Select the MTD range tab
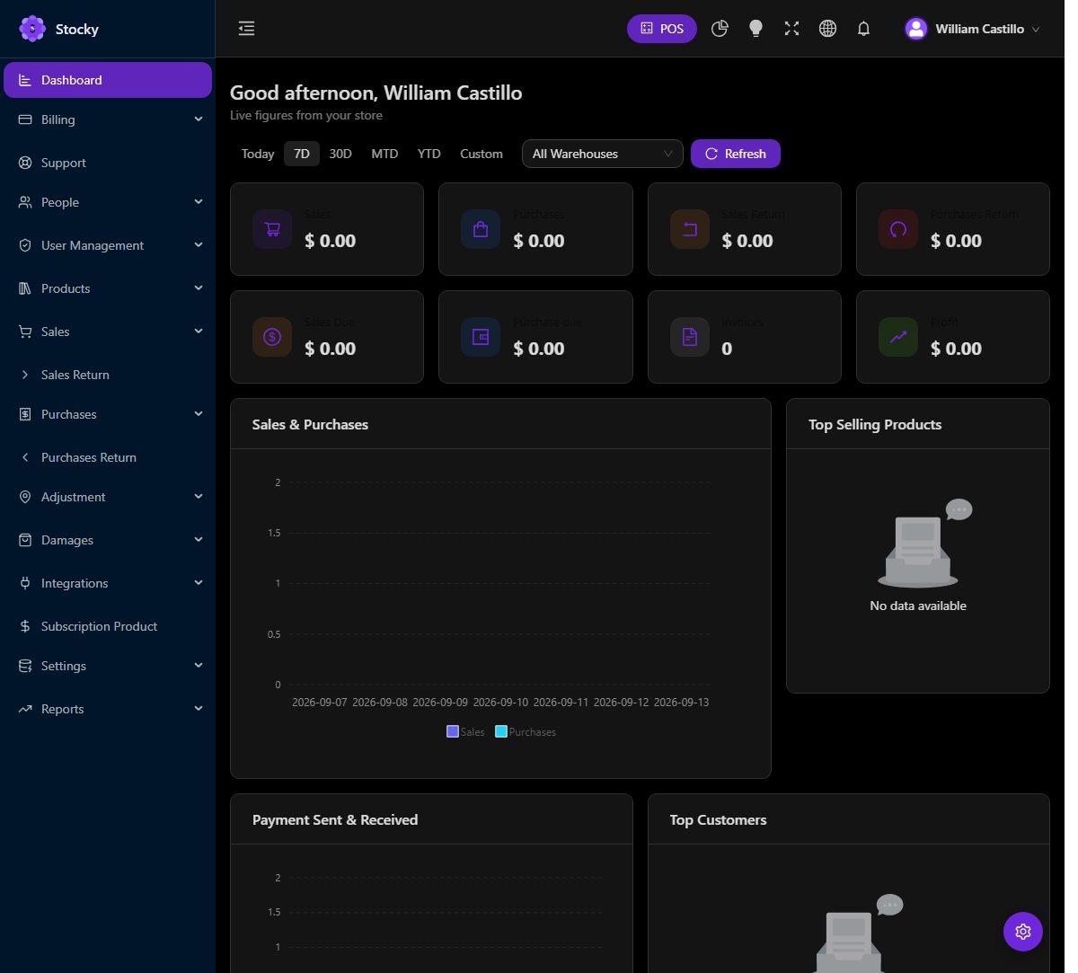1078x973 pixels. coord(384,154)
